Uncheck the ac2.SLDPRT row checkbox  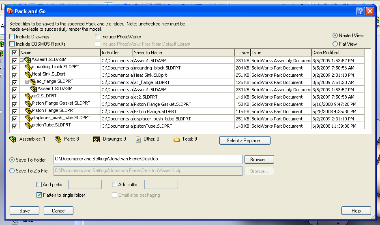(15, 97)
